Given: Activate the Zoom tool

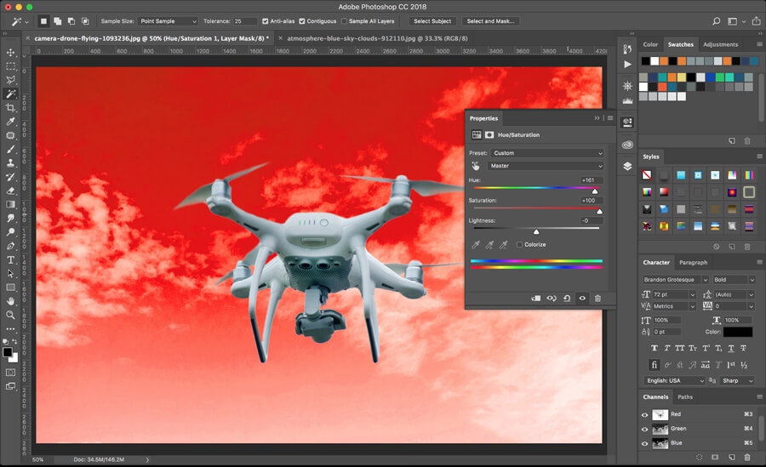Looking at the screenshot, I should click(11, 315).
